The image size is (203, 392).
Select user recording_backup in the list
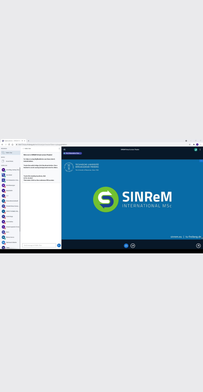tap(10, 170)
